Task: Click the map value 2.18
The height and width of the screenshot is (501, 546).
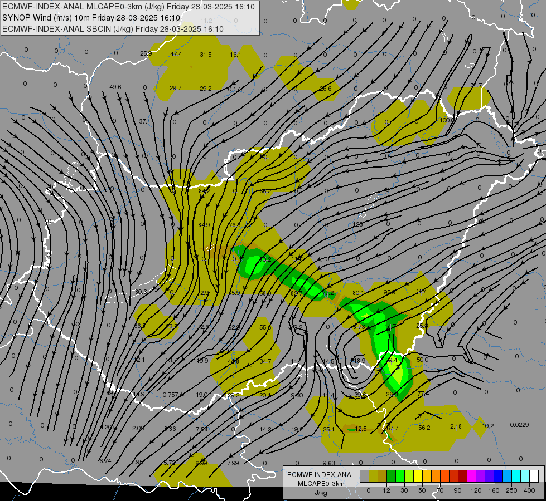Action: (x=456, y=426)
